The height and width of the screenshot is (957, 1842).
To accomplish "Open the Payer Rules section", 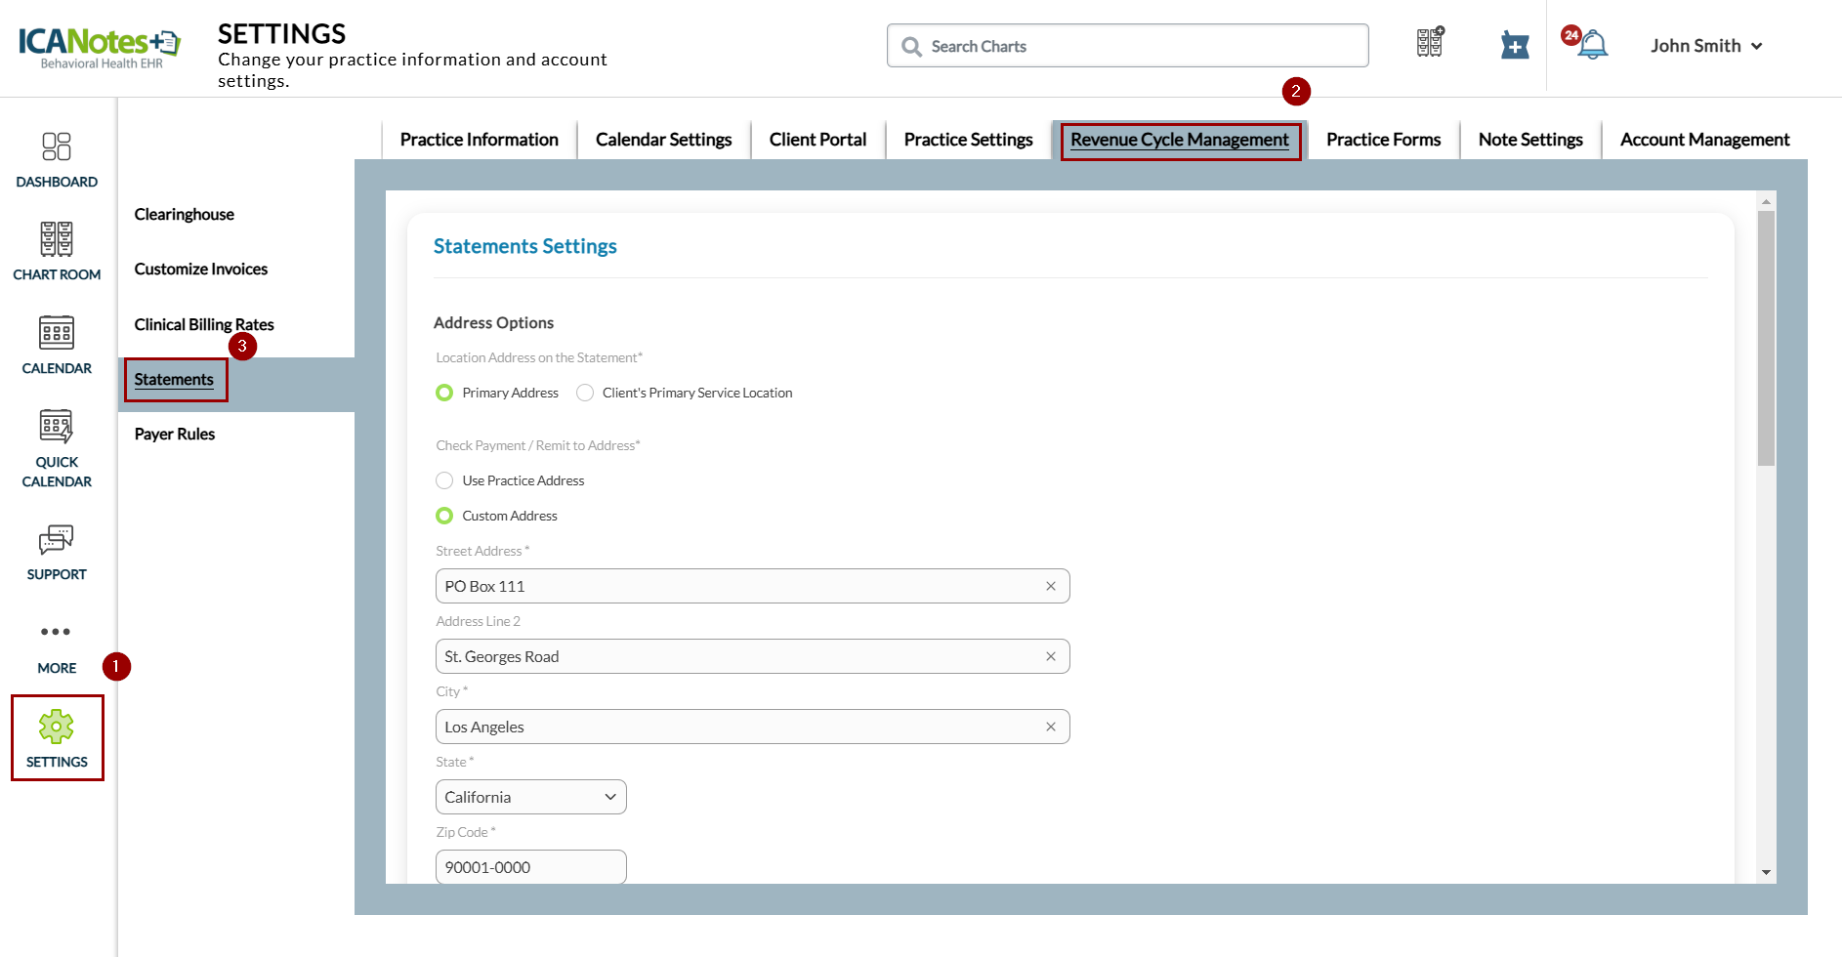I will (x=175, y=434).
